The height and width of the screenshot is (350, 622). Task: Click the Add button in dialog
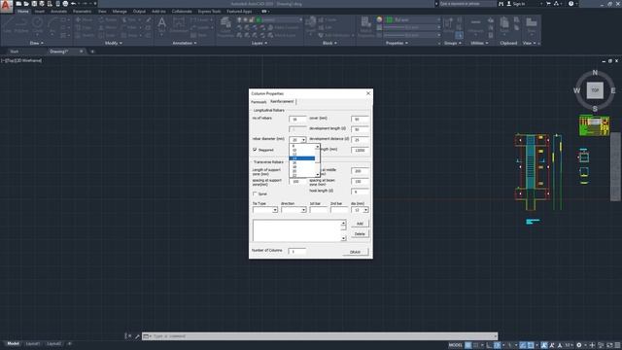[360, 224]
